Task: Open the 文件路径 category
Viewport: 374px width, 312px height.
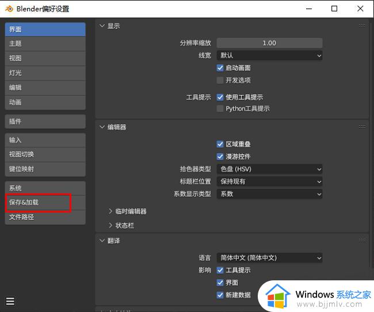Action: pyautogui.click(x=45, y=217)
